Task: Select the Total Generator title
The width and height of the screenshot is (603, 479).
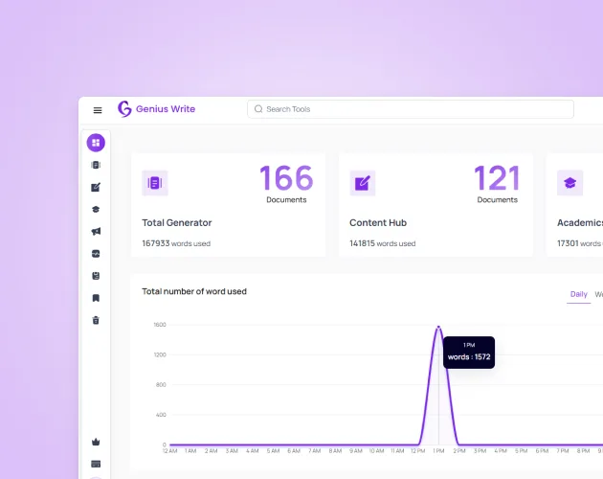Action: point(177,223)
